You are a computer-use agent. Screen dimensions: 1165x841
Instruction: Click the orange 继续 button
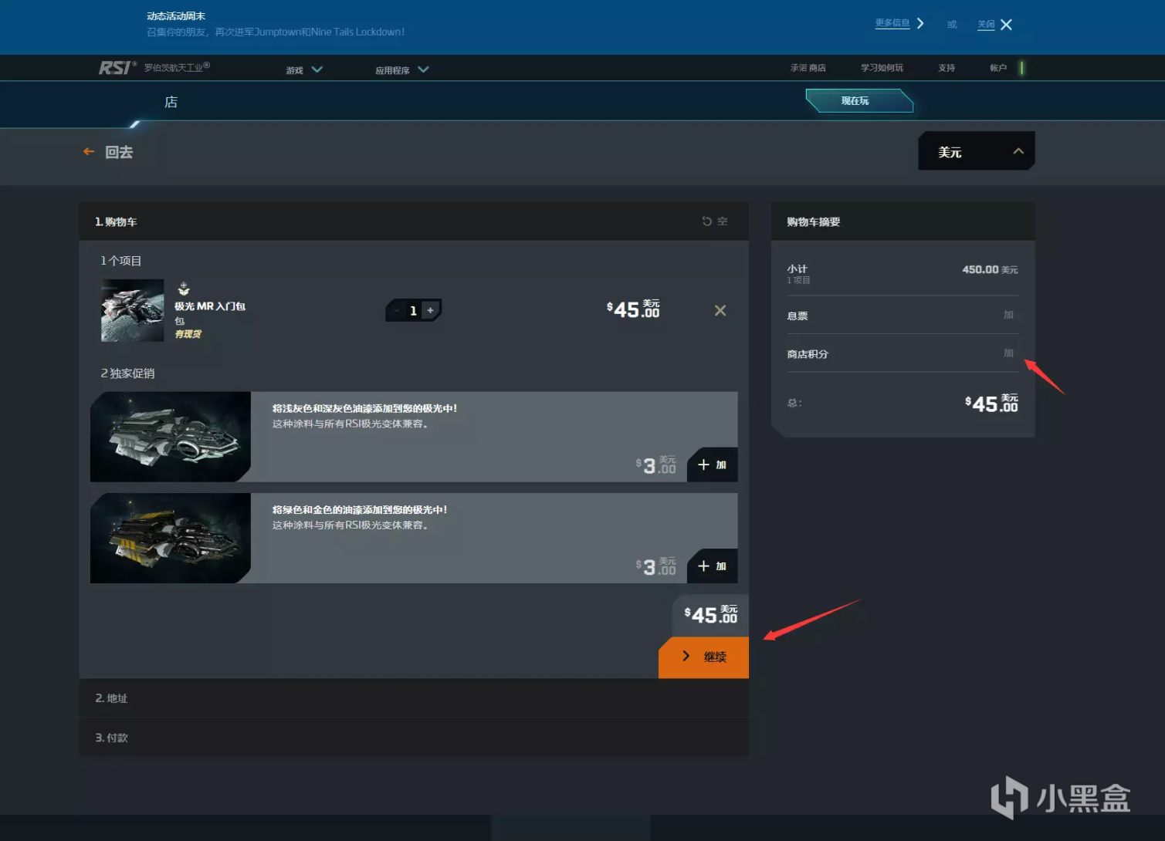[703, 657]
